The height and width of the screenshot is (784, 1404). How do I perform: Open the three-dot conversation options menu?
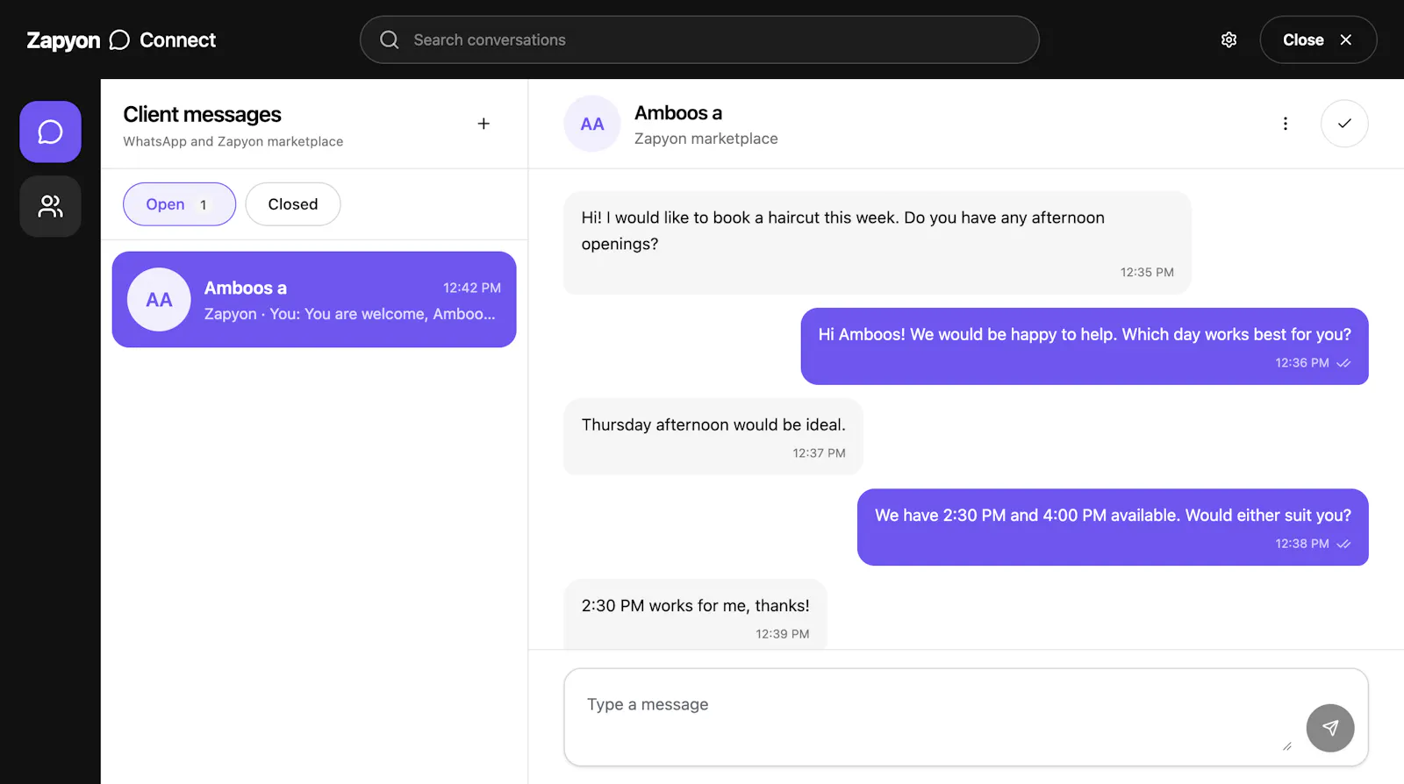(1286, 124)
